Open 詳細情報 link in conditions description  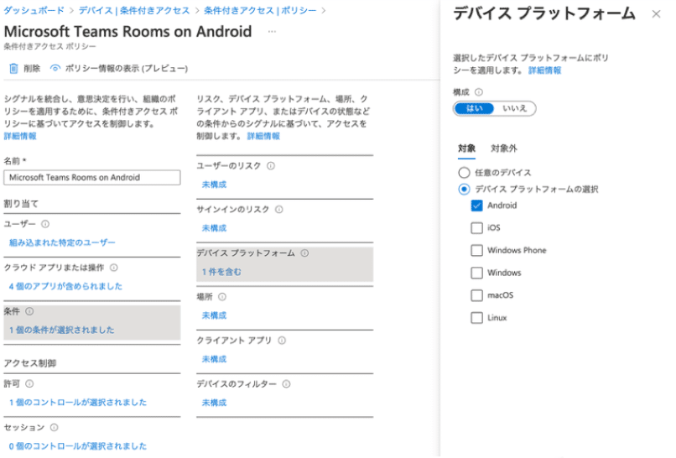click(x=263, y=136)
